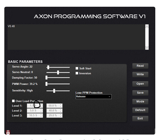The width and height of the screenshot is (162, 140).
Task: Click the Servo Angle slider handle
Action: pos(48,67)
